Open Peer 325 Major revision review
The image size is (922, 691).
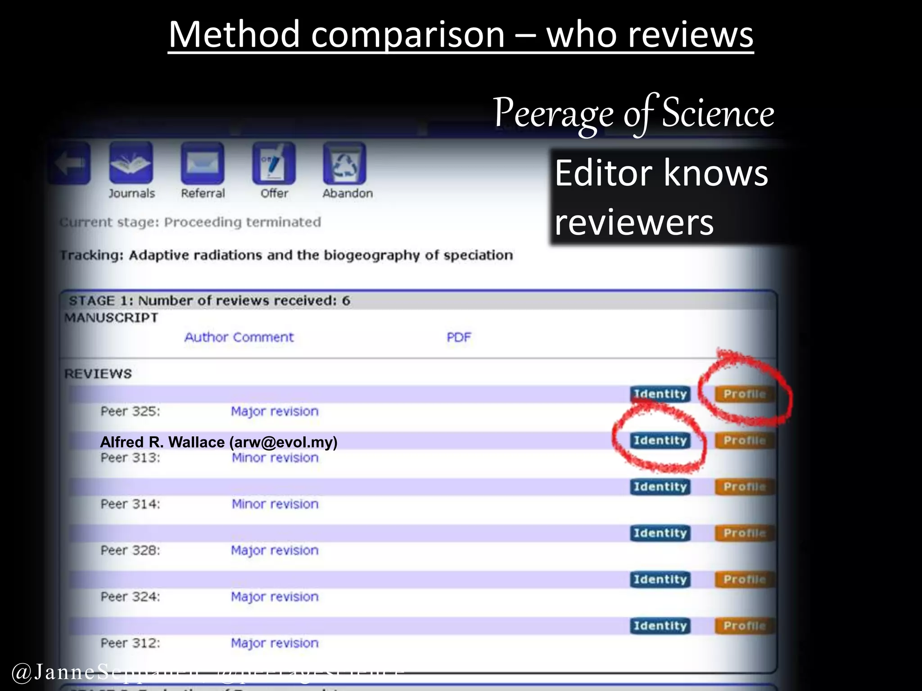pos(275,411)
